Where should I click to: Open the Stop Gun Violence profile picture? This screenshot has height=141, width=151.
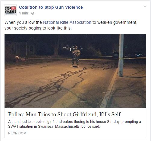11,10
